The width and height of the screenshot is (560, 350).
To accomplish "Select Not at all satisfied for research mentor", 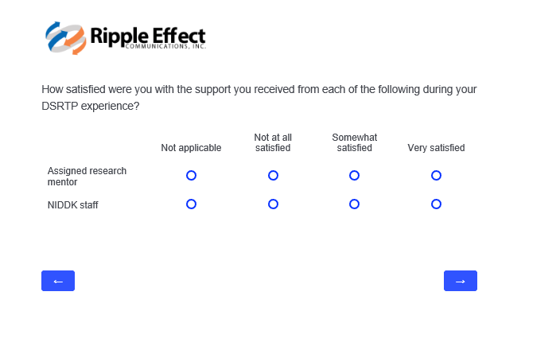I will click(x=273, y=175).
